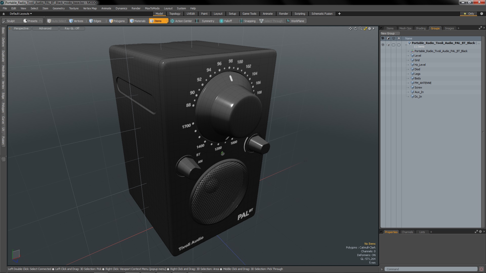Viewport: 486px width, 273px height.
Task: Click the Command input field
Action: tap(431, 269)
